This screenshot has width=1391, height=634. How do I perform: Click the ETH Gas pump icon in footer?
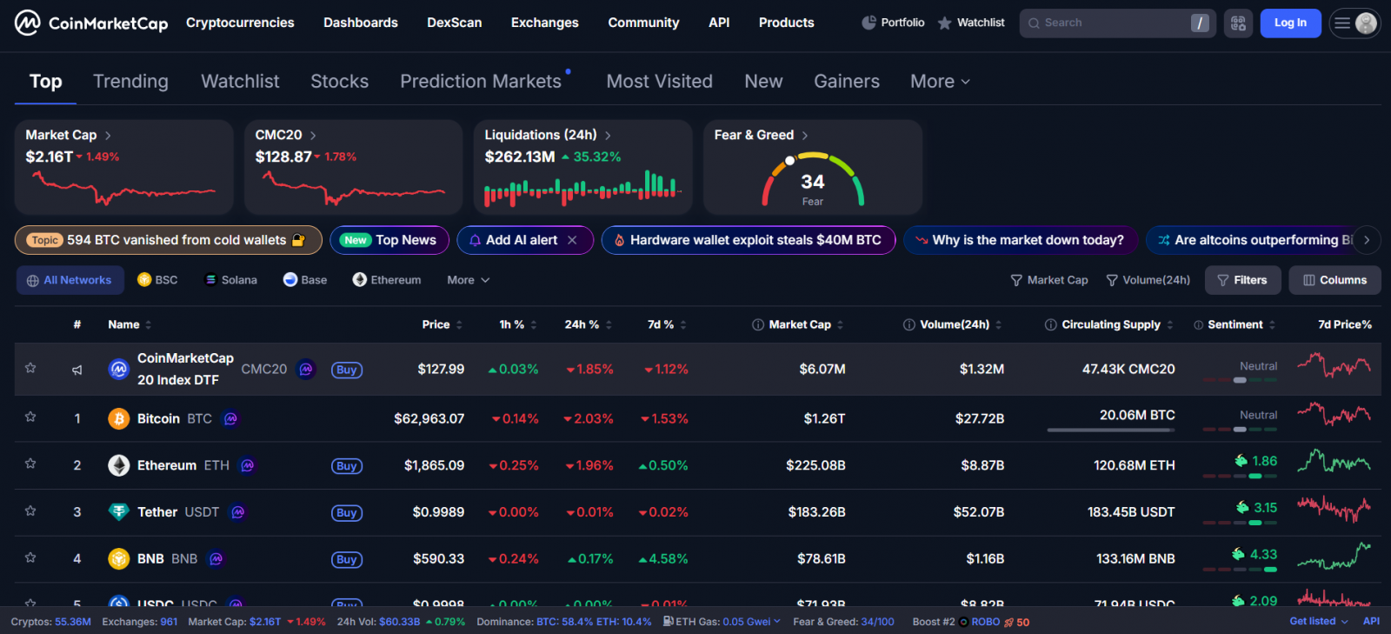pos(669,622)
